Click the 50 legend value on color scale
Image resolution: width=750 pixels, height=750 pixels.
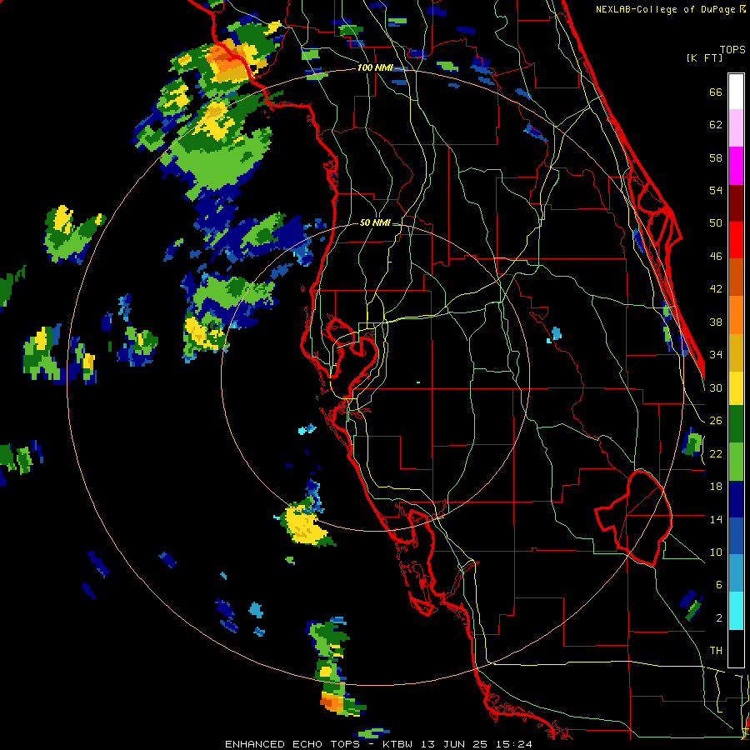coord(716,223)
